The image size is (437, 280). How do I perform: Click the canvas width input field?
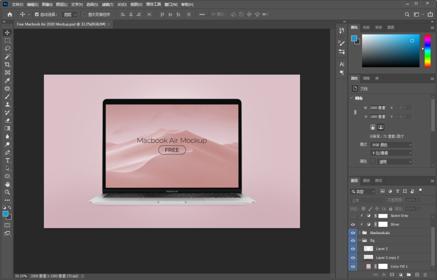pyautogui.click(x=378, y=108)
